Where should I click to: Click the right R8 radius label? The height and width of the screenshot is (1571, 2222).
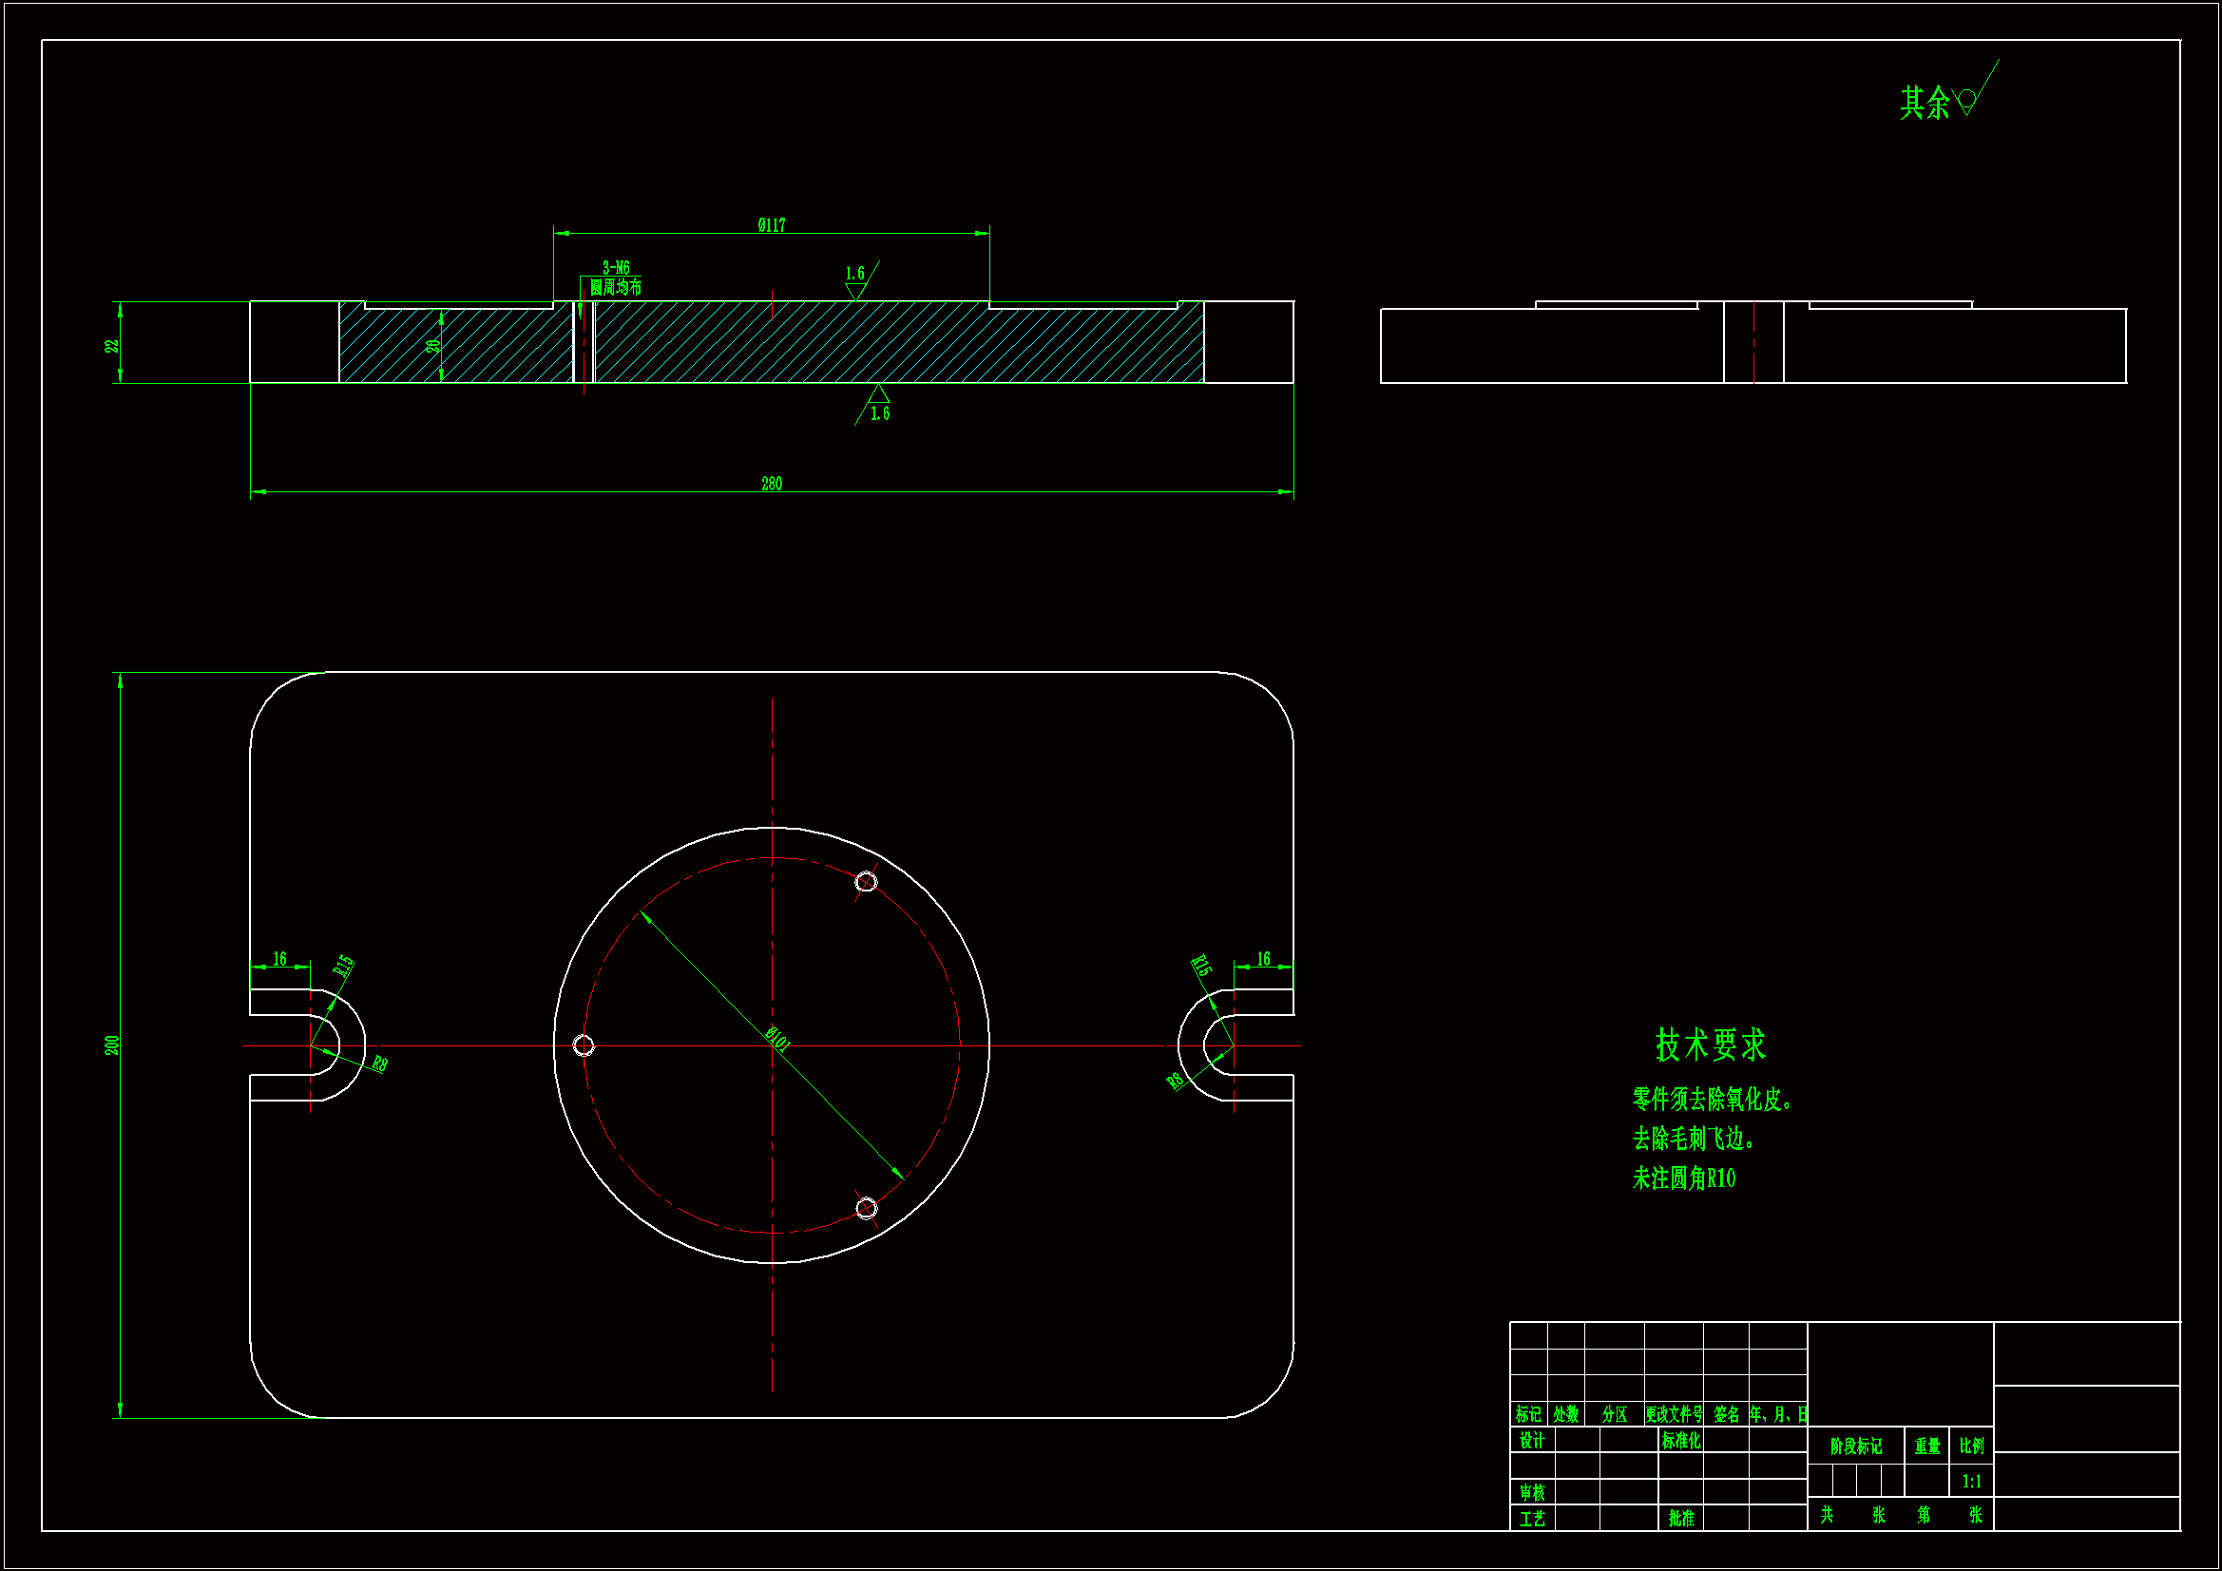(x=1176, y=1081)
